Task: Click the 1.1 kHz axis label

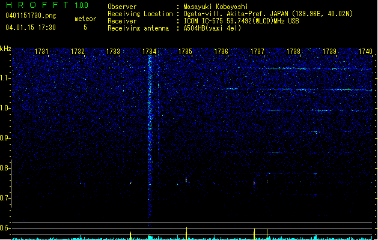Action: pyautogui.click(x=5, y=78)
